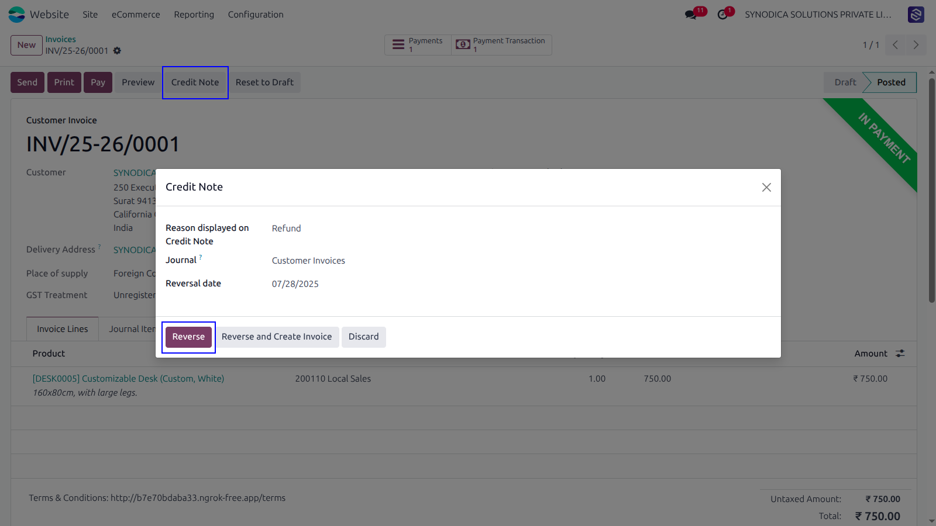Image resolution: width=936 pixels, height=526 pixels.
Task: Click the line description 160x80cm, with large legs.
Action: click(x=85, y=393)
